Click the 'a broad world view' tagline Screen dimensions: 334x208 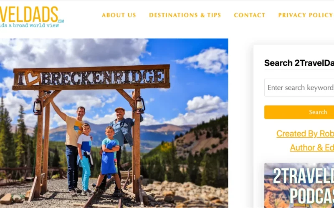coord(29,25)
